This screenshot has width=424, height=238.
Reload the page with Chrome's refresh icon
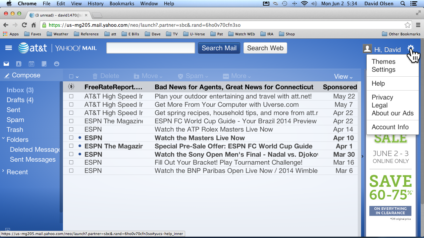coord(24,25)
